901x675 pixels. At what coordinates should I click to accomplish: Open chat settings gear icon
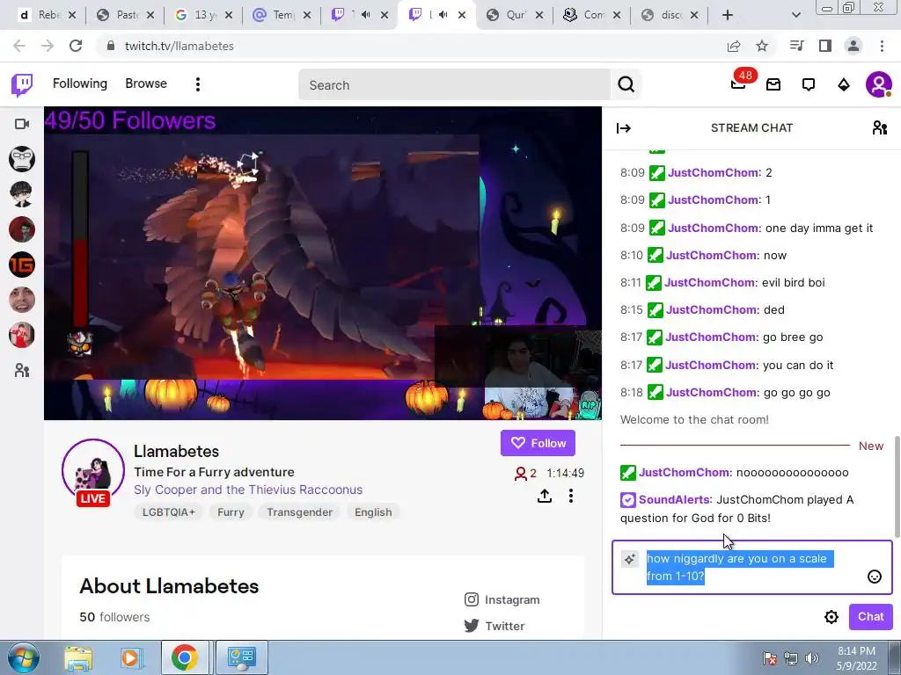[x=831, y=616]
